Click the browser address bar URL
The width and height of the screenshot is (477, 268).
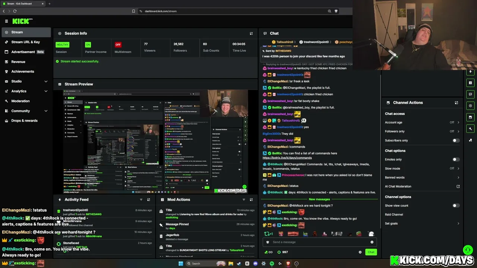tap(161, 11)
